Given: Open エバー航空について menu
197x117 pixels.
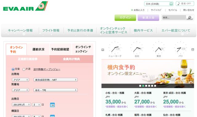Looking at the screenshot, I should 176,30.
